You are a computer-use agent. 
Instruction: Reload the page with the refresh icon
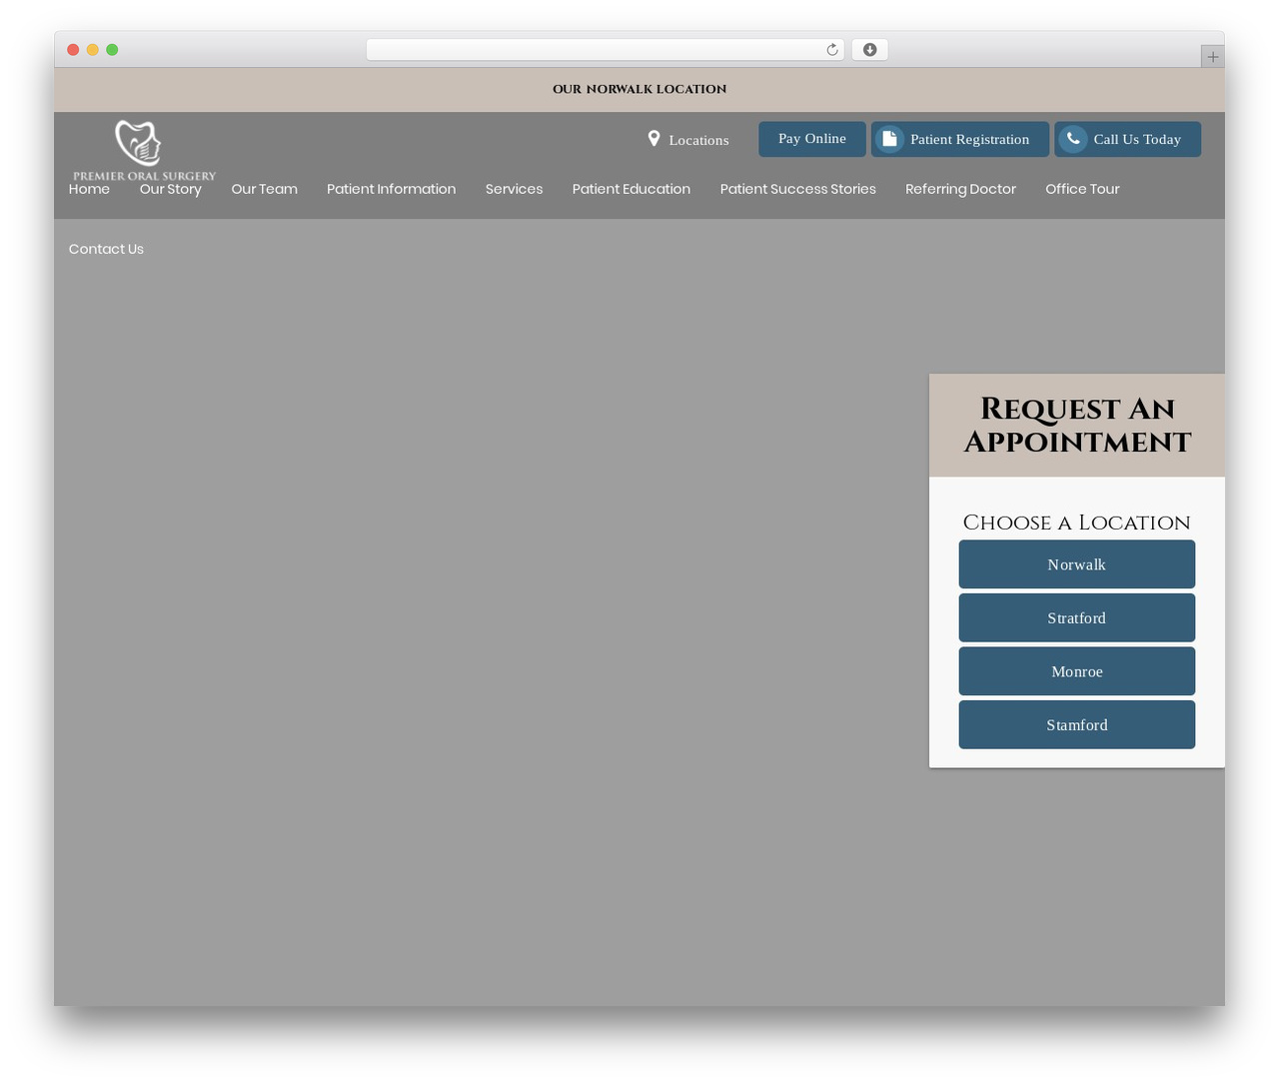click(831, 50)
